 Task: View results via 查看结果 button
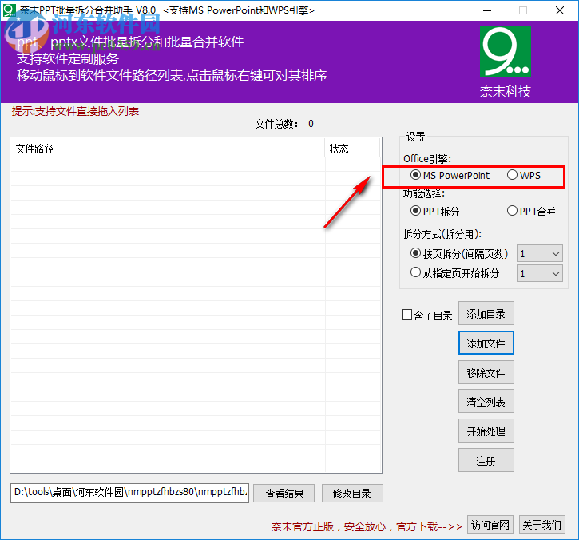(x=284, y=494)
